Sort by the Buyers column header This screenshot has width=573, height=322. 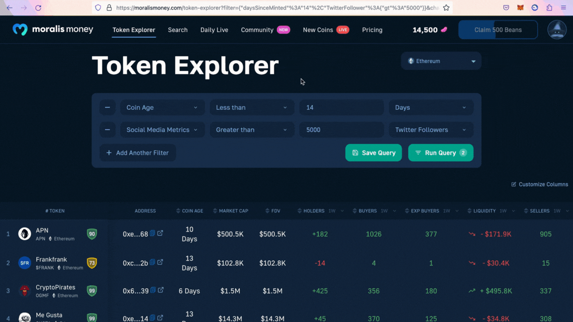pos(365,211)
